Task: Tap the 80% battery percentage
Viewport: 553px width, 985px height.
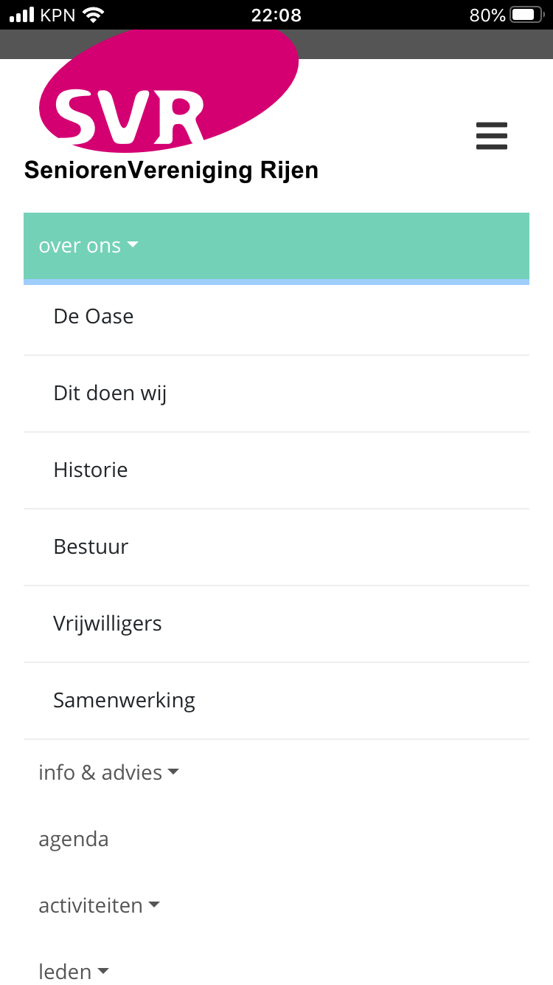Action: [x=487, y=15]
